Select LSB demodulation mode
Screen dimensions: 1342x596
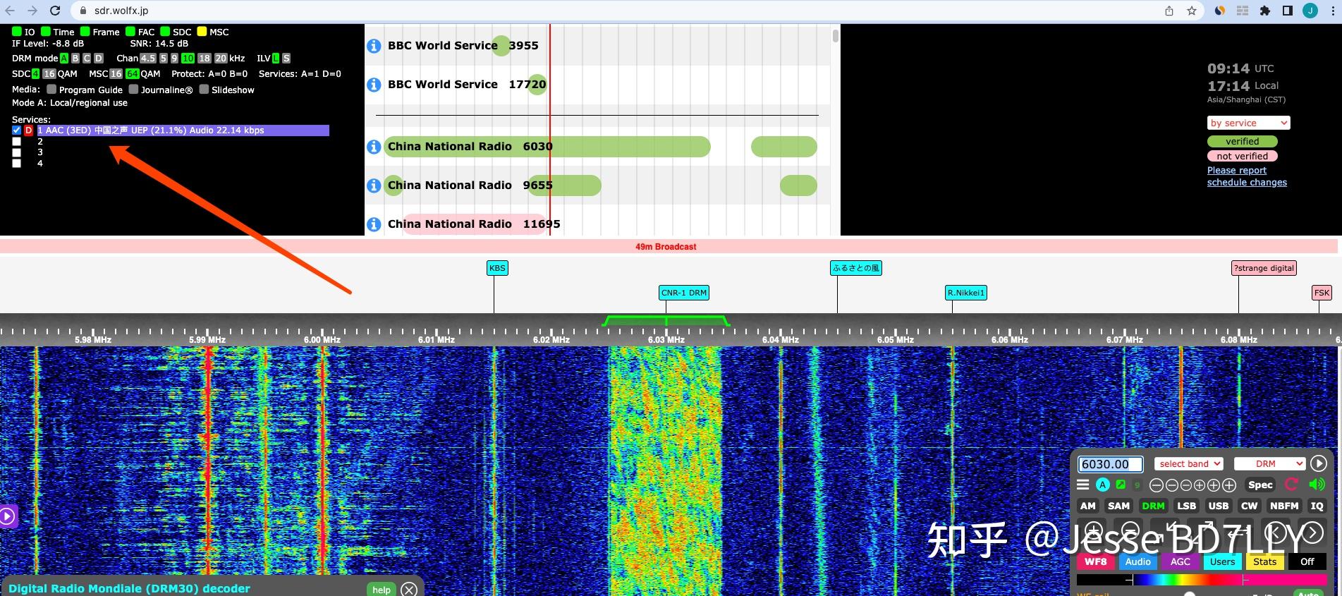click(x=1187, y=506)
